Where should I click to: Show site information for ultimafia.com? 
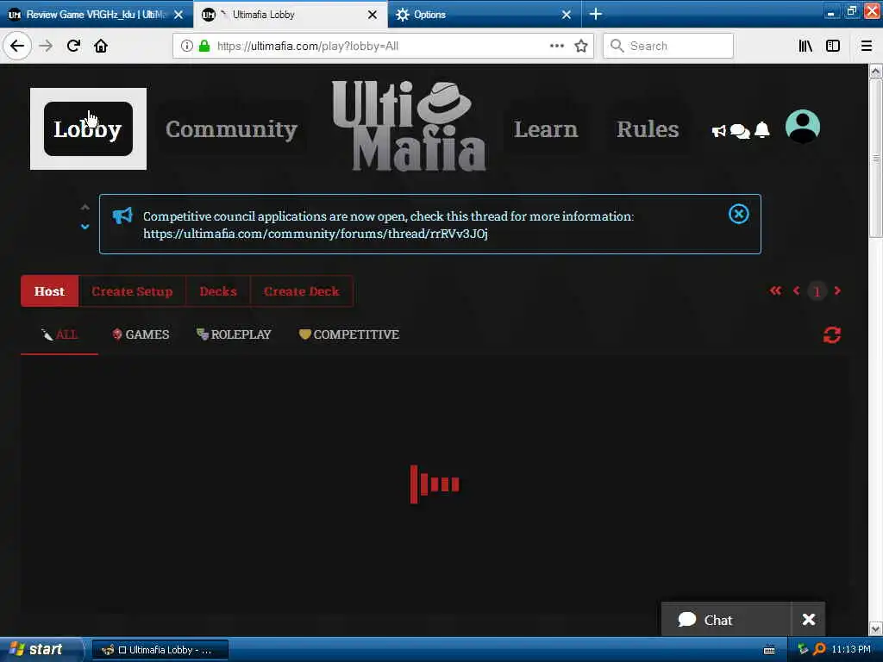[x=186, y=46]
